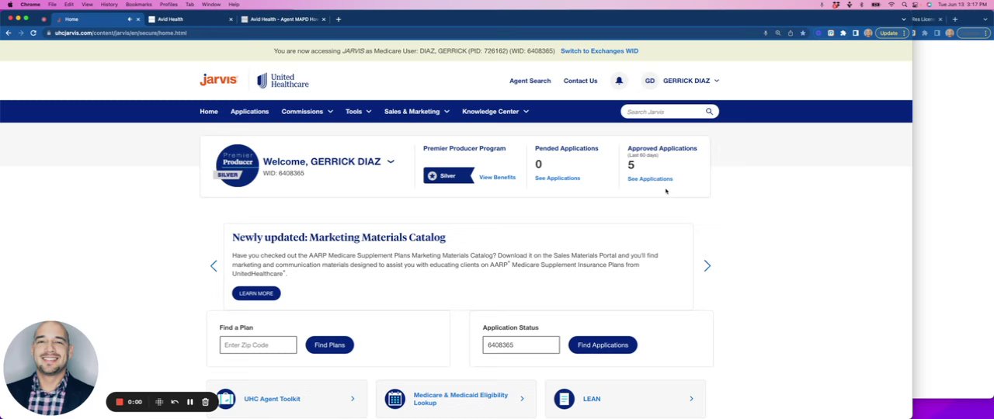Image resolution: width=994 pixels, height=419 pixels.
Task: Delete the recording using trash icon
Action: pos(205,402)
